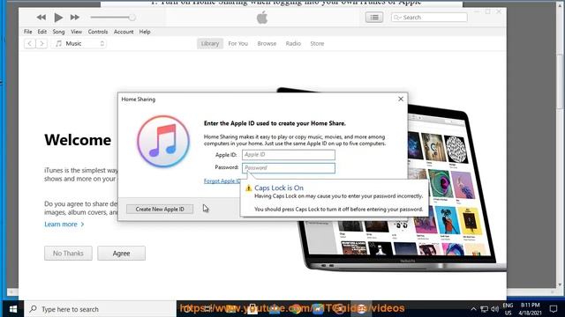
Task: Close the Home Sharing dialog
Action: click(x=401, y=99)
